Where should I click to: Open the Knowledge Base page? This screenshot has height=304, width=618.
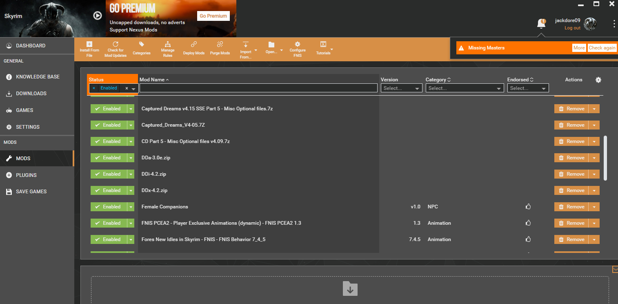click(x=37, y=77)
